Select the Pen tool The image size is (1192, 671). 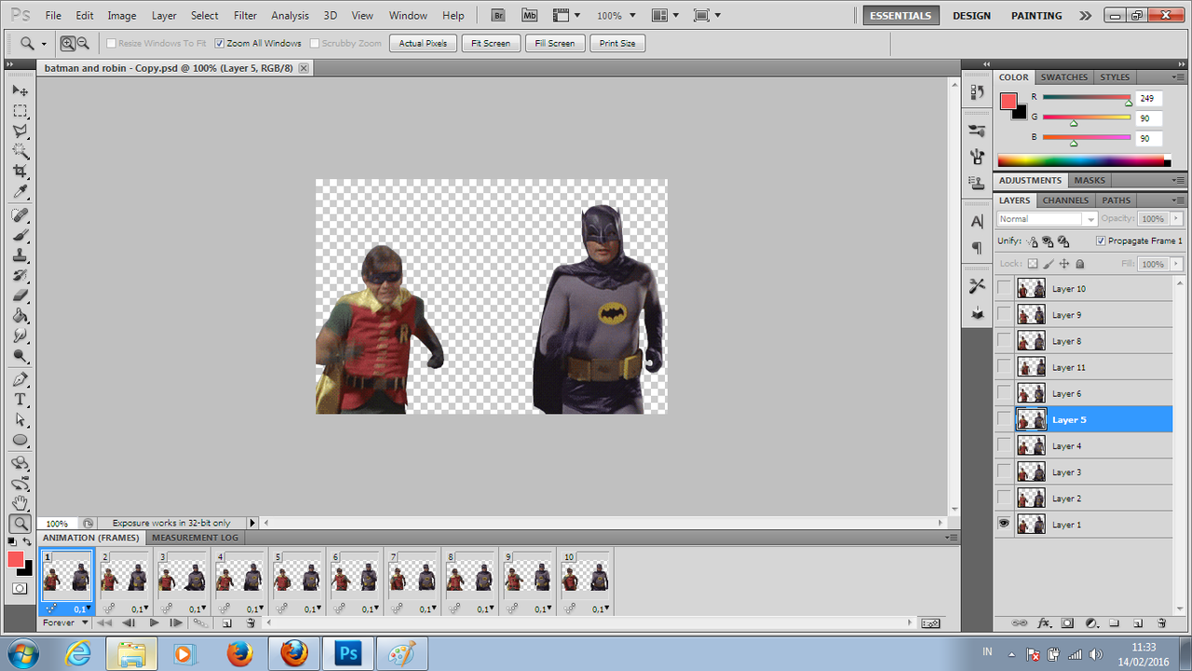click(x=20, y=379)
